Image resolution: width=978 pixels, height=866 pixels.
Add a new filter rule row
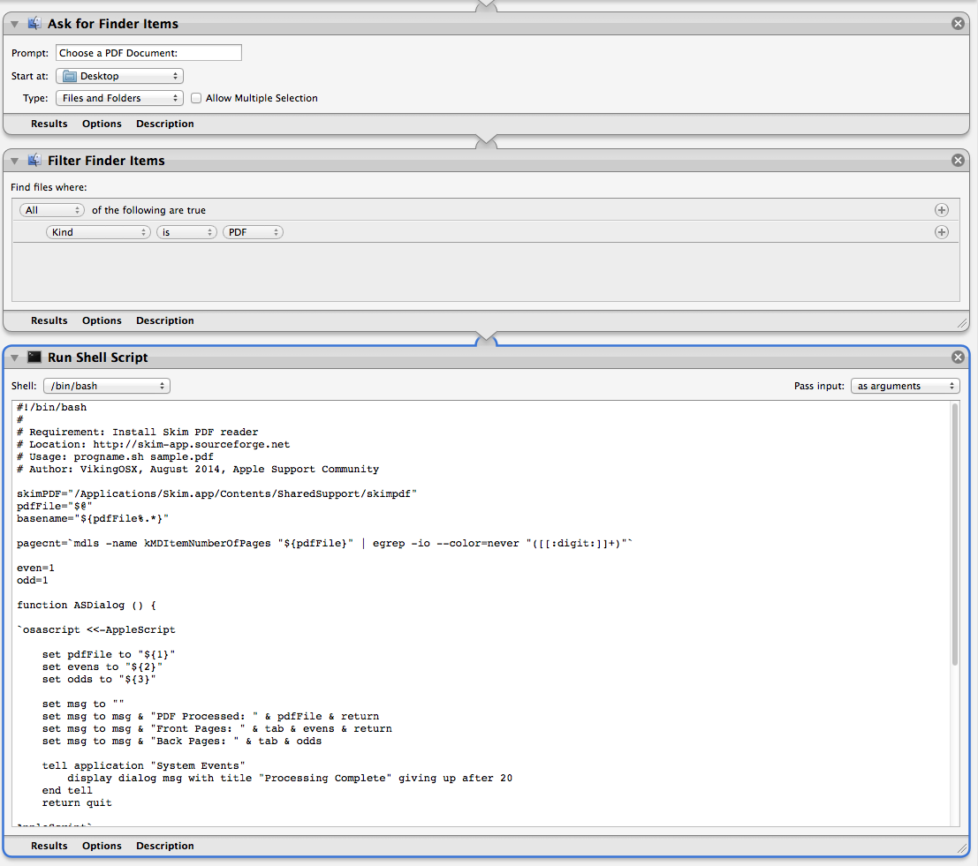coord(941,231)
